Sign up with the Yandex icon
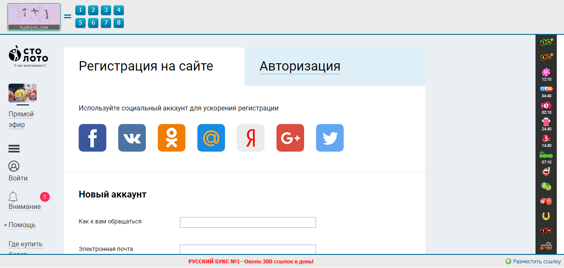The image size is (564, 268). click(251, 138)
